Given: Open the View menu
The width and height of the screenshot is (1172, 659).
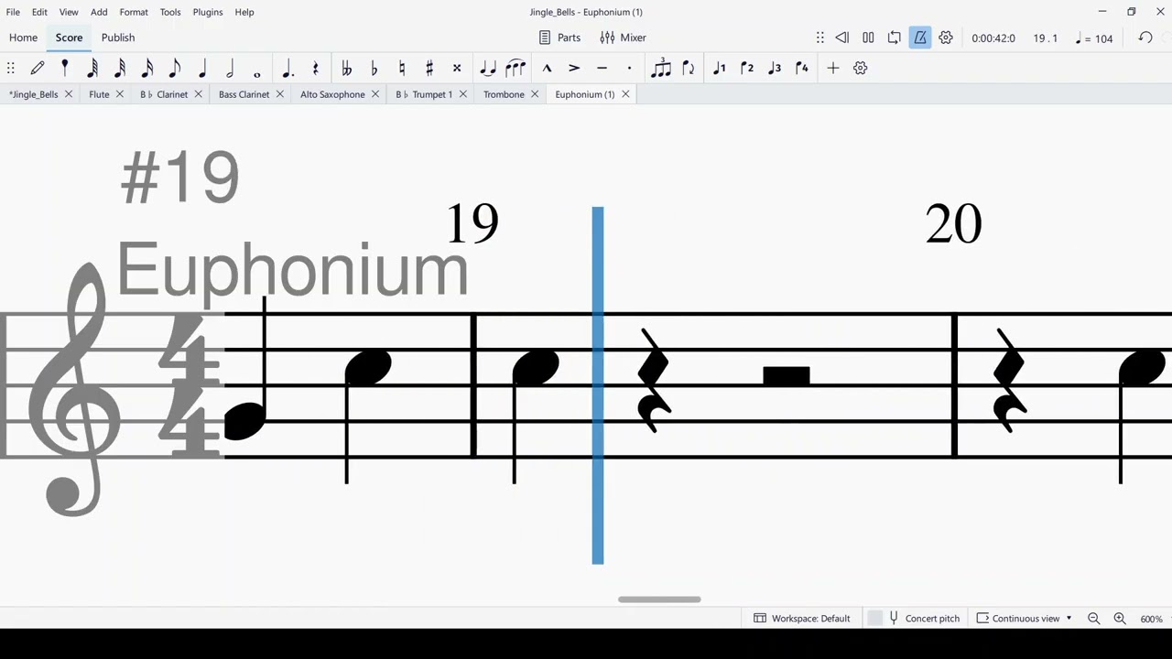Looking at the screenshot, I should [x=69, y=12].
